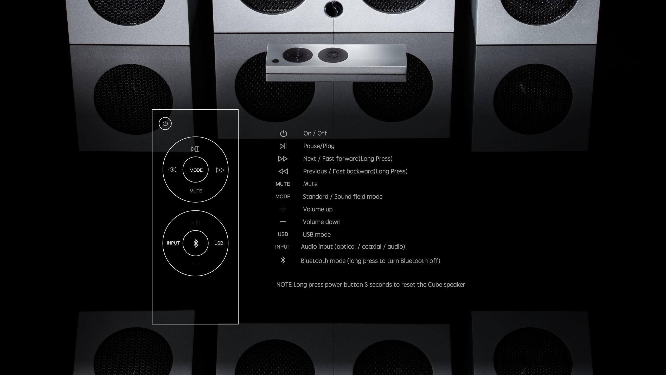Expand INPUT audio source selection
The height and width of the screenshot is (375, 666).
[x=173, y=243]
